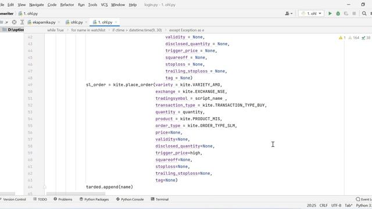
Task: Click the 20:25 line:column status indicator
Action: click(312, 206)
